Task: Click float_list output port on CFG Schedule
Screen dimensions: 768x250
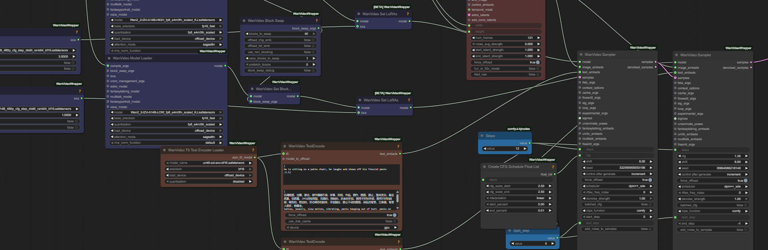Action: tap(554, 175)
